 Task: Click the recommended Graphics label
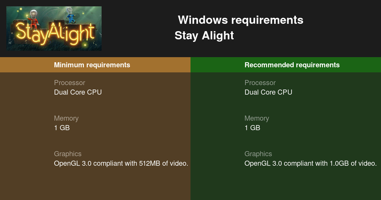coord(258,154)
